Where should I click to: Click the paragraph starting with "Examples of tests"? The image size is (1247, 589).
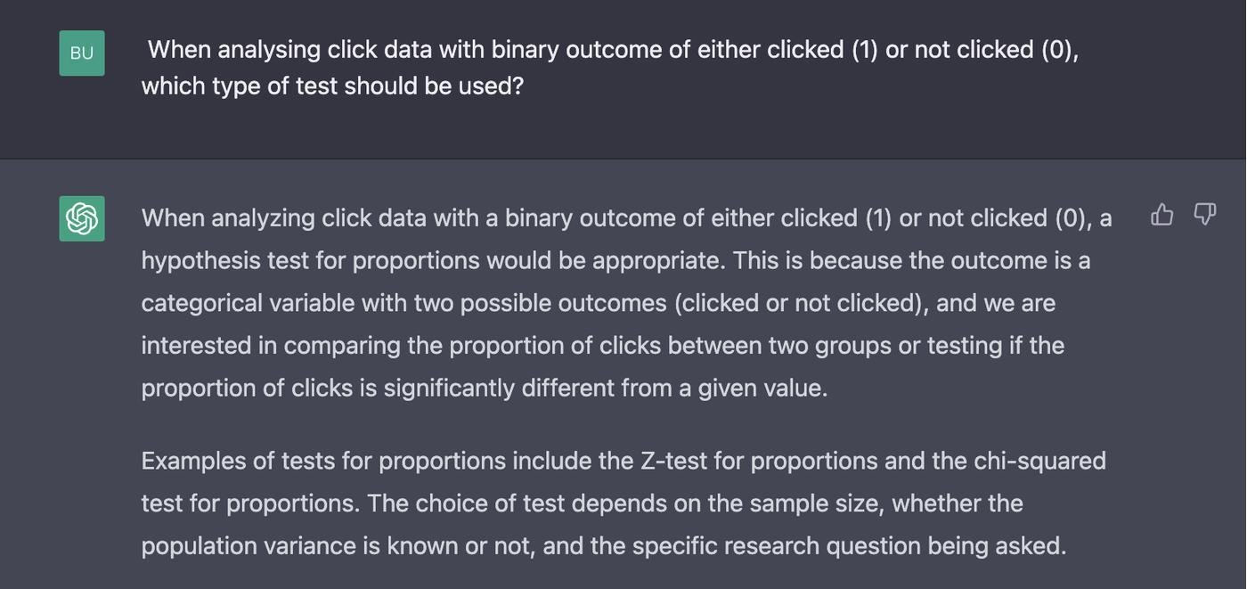tap(623, 503)
